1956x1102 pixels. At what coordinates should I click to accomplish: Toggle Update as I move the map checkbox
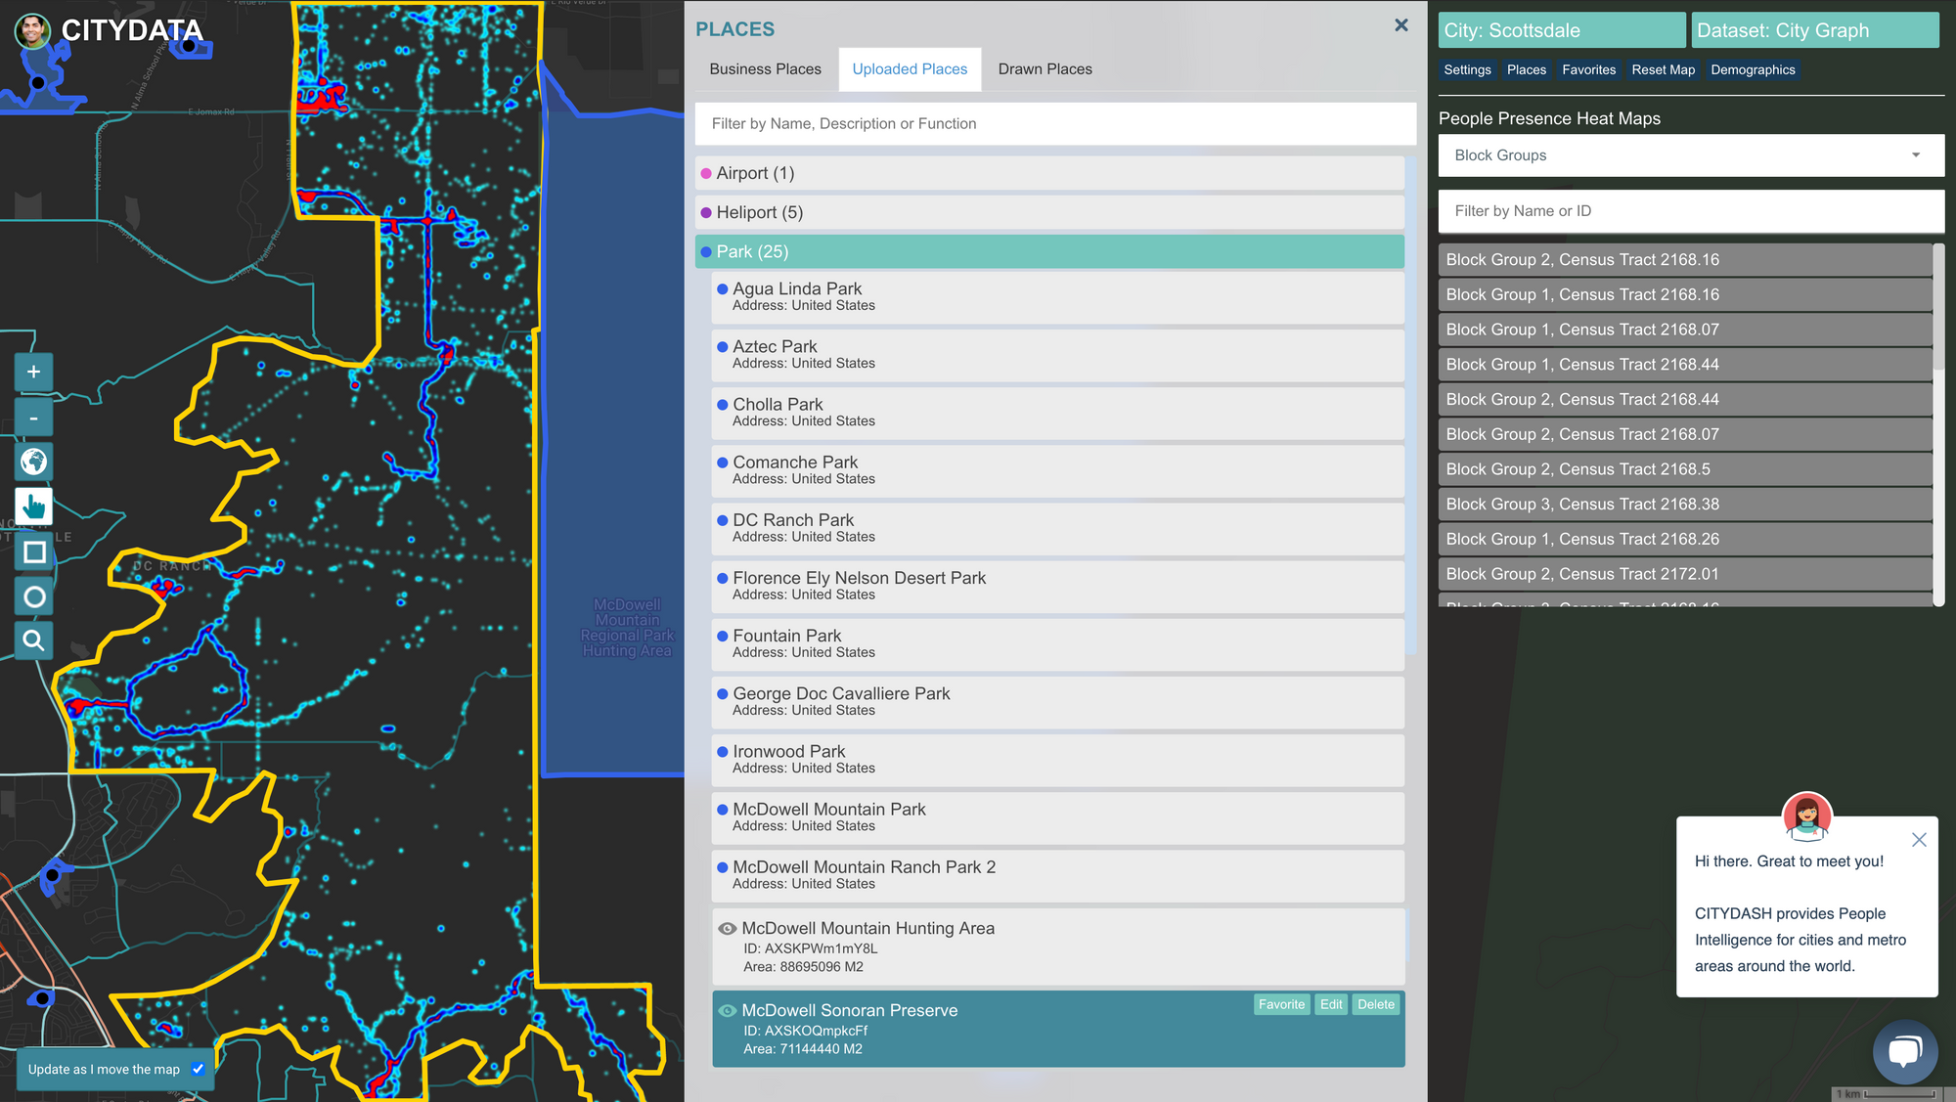199,1069
